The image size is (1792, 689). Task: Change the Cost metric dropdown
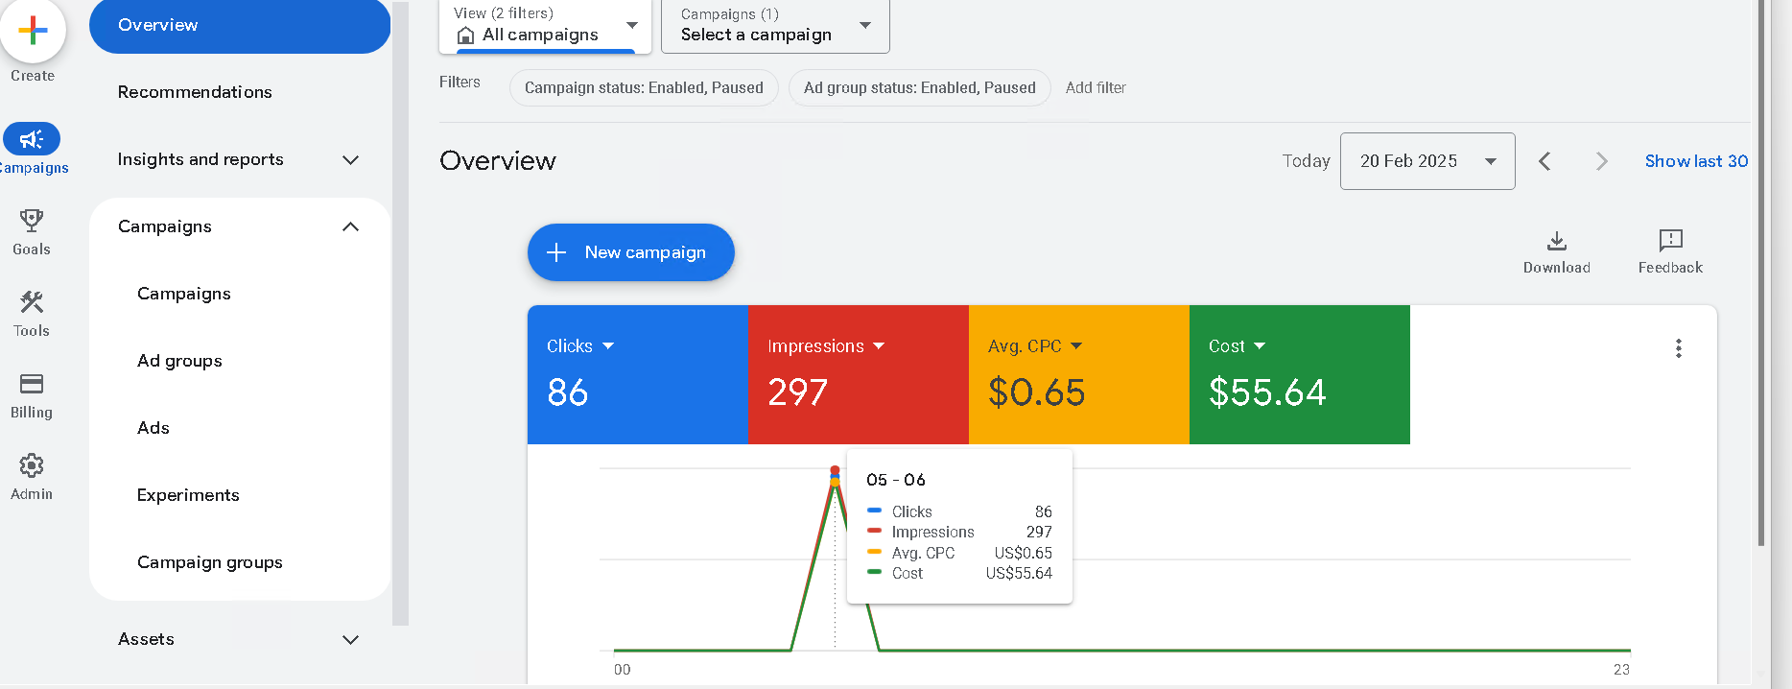[x=1238, y=345]
